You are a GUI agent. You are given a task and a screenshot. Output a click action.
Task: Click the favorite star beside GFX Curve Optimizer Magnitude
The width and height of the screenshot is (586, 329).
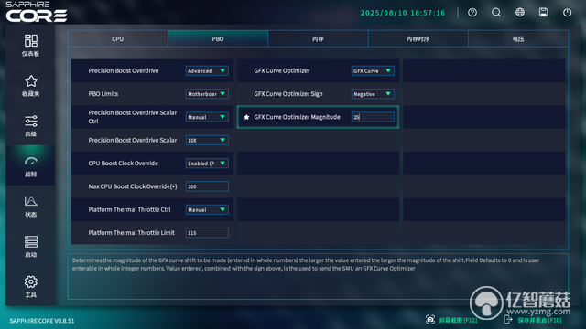pos(246,117)
